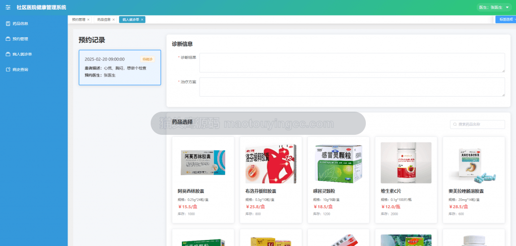
Task: Click the 社区医院健康管理系统 title
Action: [41, 7]
